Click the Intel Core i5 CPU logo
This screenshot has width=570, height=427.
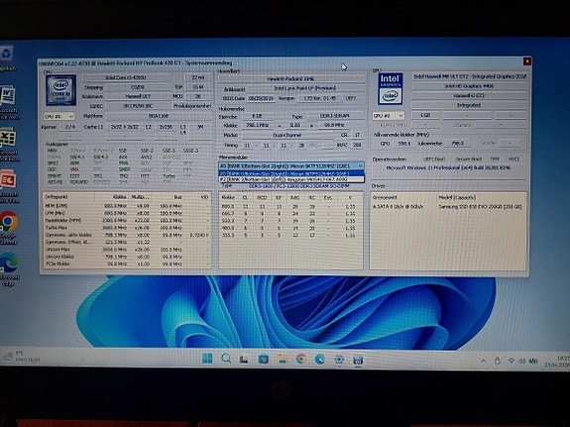click(60, 90)
